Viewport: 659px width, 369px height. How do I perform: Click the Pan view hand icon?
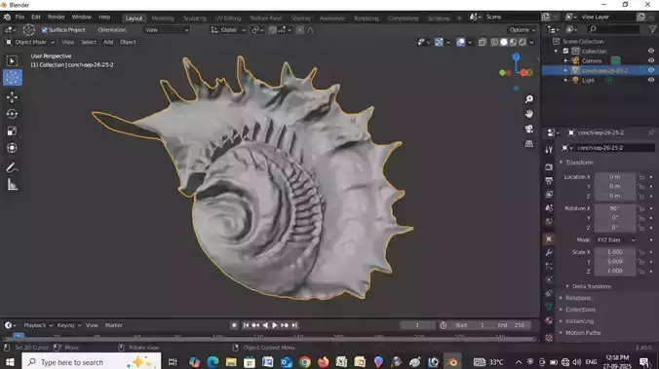(528, 114)
